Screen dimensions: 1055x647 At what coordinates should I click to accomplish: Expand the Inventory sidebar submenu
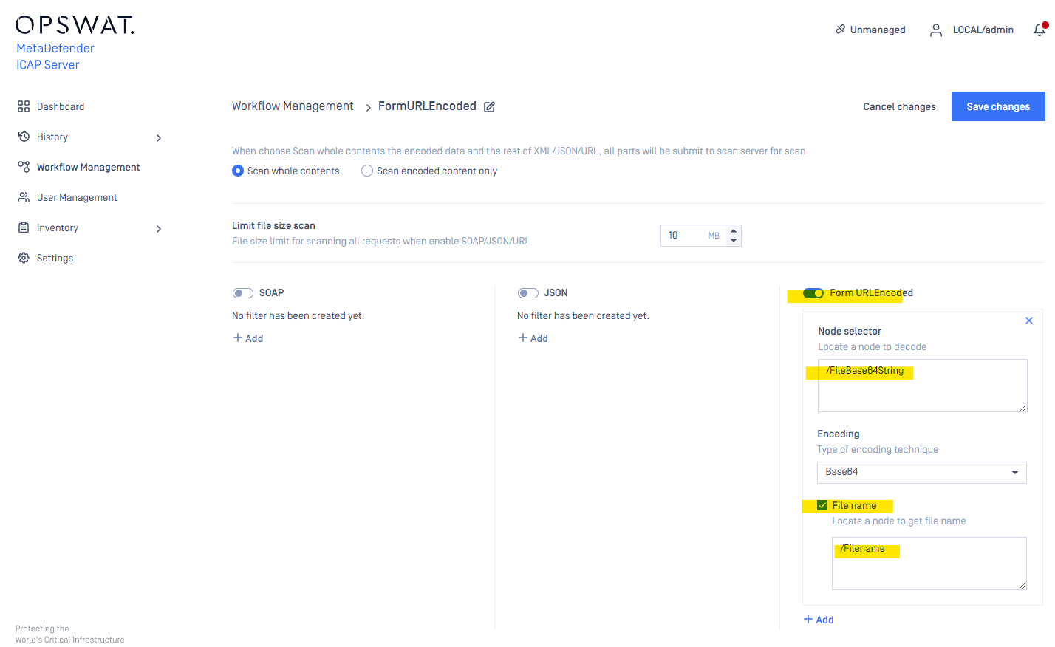click(159, 229)
